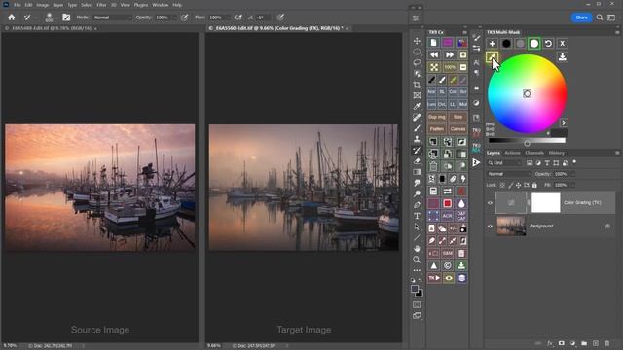Click the new document icon in TK9 Cx
Screen dimensions: 623x350
tap(433, 43)
